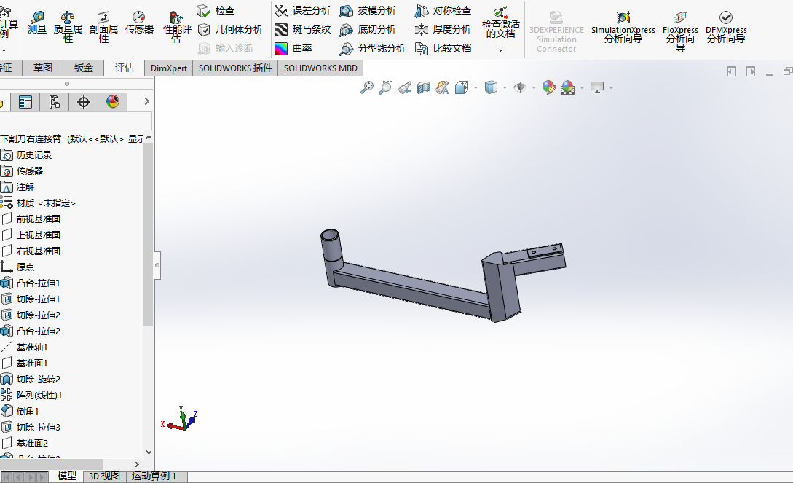Click tile-left window arrangement icon
Screen dimensions: 793x483
(x=731, y=72)
